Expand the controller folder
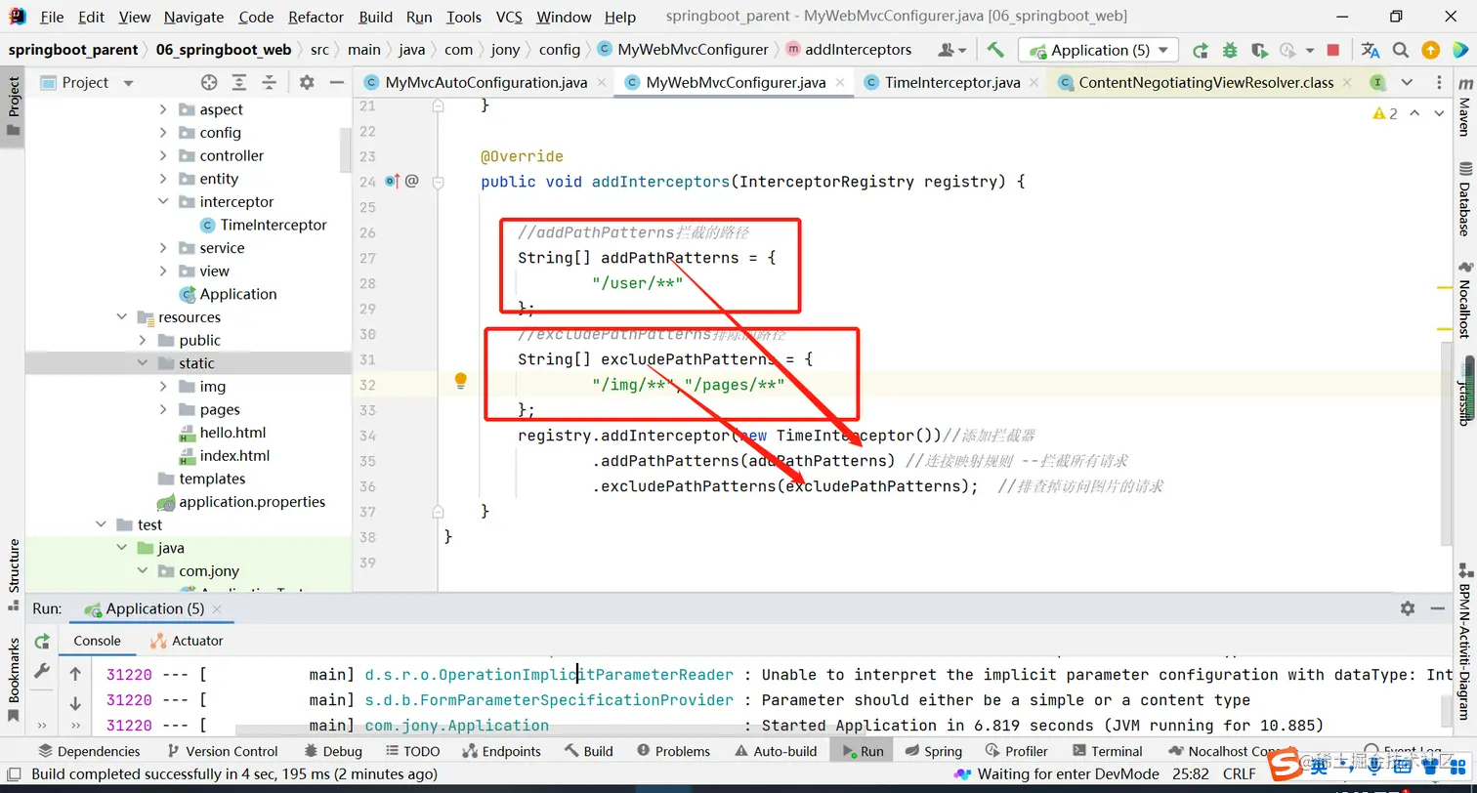Screen dimensions: 1477x793 (163, 155)
